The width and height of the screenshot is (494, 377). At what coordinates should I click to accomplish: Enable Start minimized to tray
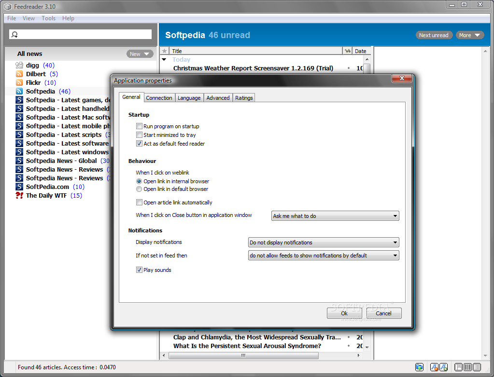click(x=139, y=135)
